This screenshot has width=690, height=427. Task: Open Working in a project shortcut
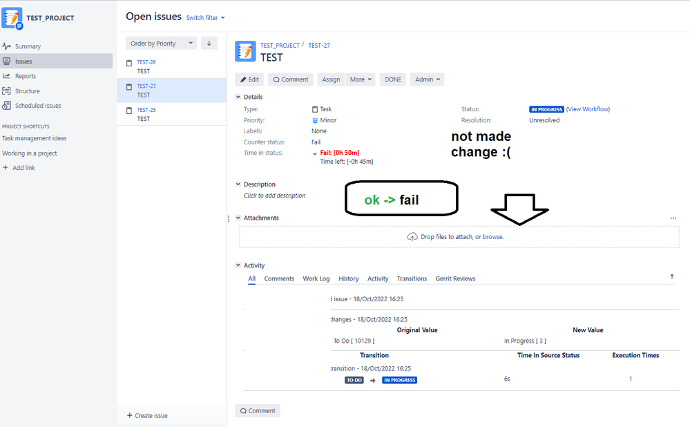pos(30,153)
